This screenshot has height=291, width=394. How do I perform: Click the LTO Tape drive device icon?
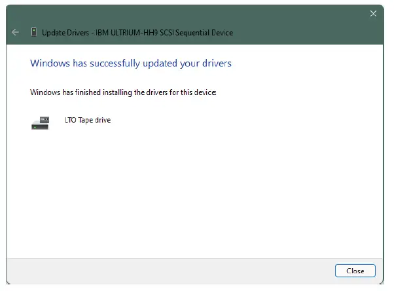(x=40, y=123)
